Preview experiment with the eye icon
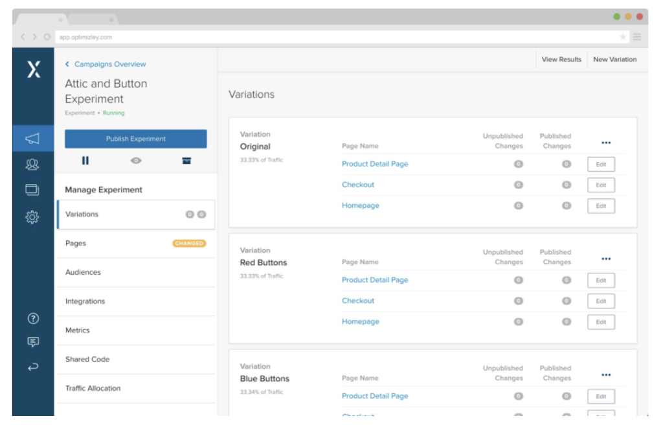The image size is (663, 427). tap(136, 161)
